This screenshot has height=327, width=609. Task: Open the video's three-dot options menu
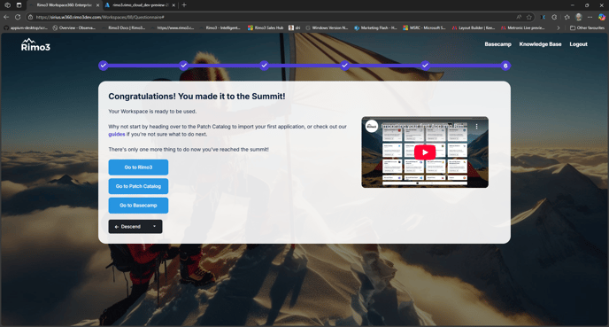click(476, 127)
